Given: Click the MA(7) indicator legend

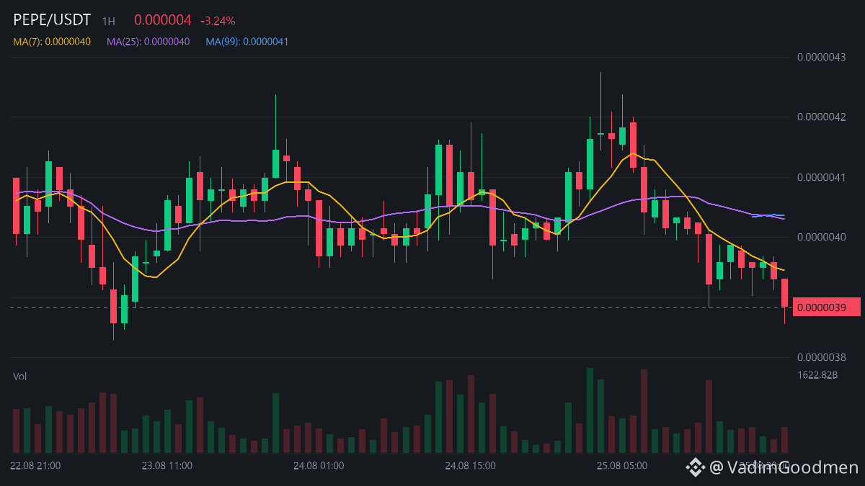Looking at the screenshot, I should [x=52, y=42].
